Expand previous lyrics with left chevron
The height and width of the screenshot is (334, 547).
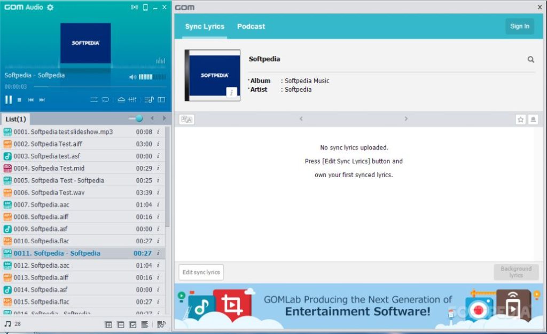(301, 119)
